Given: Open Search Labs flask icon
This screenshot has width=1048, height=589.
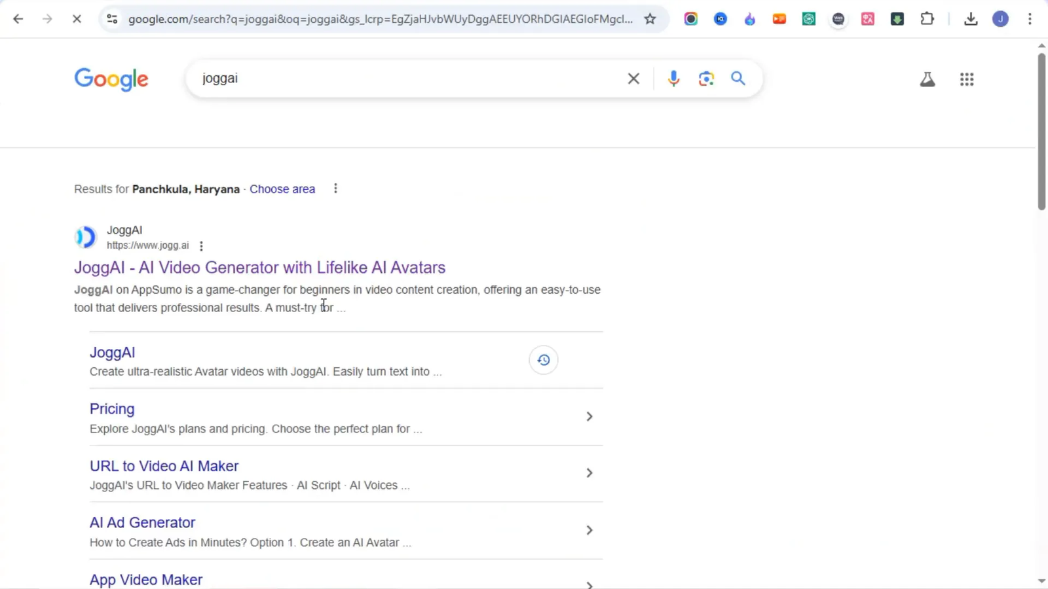Looking at the screenshot, I should coord(927,79).
